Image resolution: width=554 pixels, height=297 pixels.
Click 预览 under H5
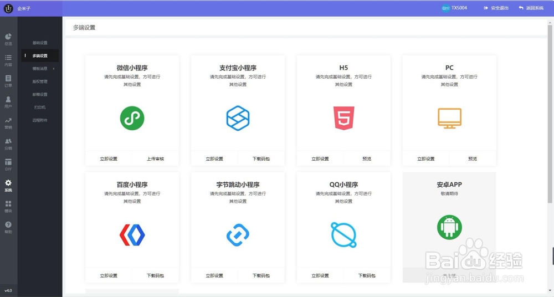click(x=367, y=159)
